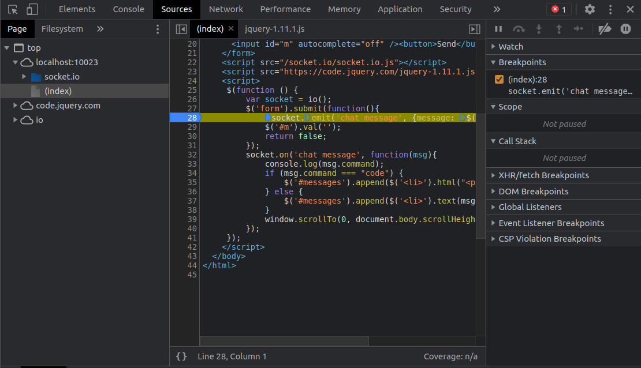Click the Step button arrow
The height and width of the screenshot is (368, 641).
(579, 29)
